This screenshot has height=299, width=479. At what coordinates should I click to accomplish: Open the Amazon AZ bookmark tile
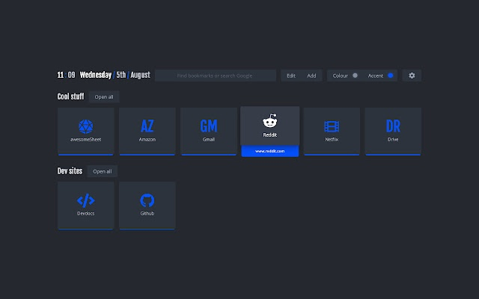point(147,126)
